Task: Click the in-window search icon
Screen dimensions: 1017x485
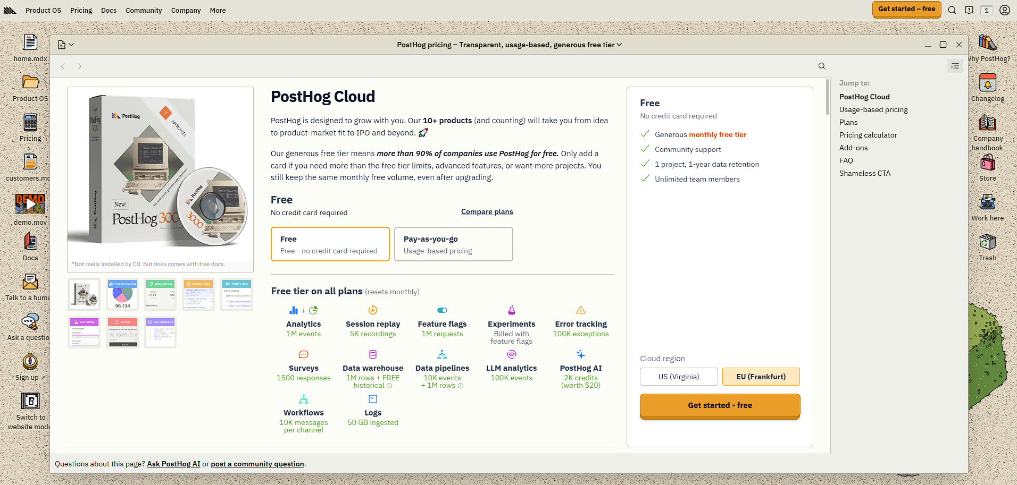Action: pos(821,66)
